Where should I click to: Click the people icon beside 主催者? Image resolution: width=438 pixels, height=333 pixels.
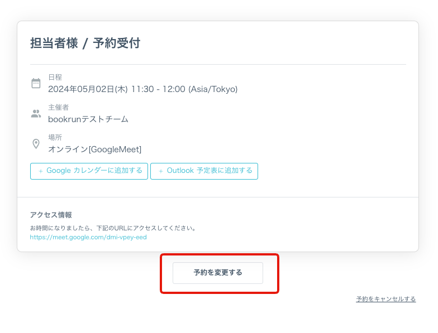click(36, 114)
